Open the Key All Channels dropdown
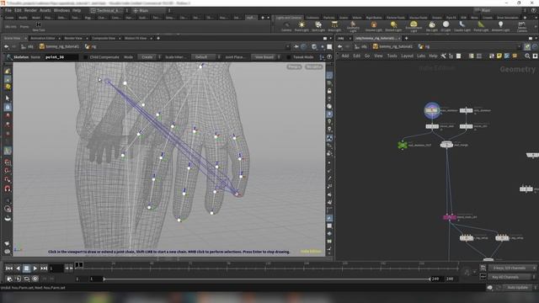539x303 pixels. tap(512, 277)
